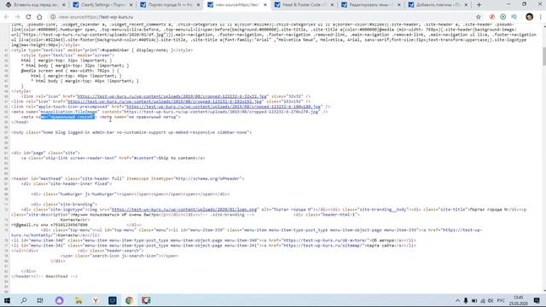Image resolution: width=546 pixels, height=307 pixels.
Task: Click the closing </head> tag line
Action: [x=20, y=122]
